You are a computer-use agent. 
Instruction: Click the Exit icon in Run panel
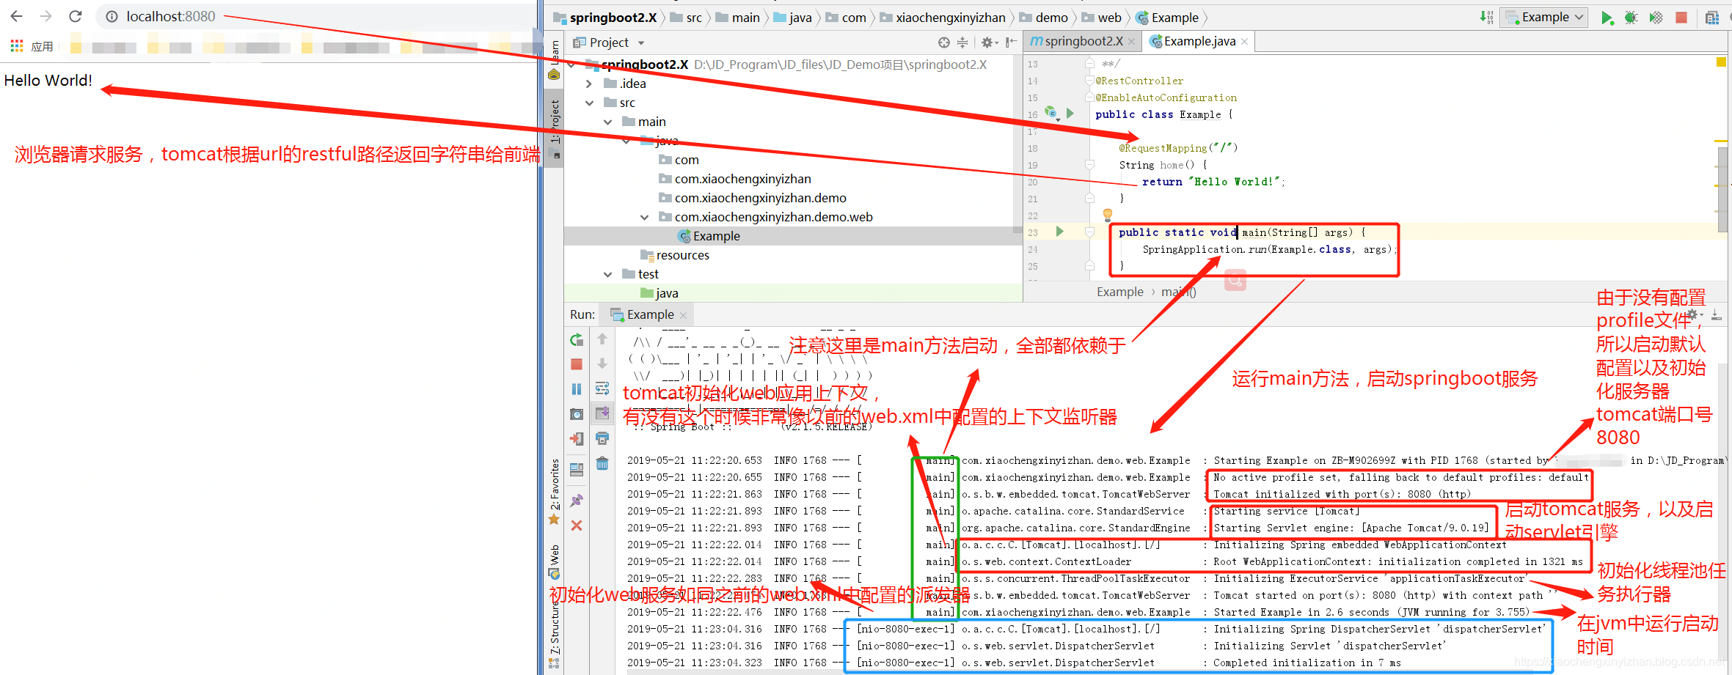[577, 439]
